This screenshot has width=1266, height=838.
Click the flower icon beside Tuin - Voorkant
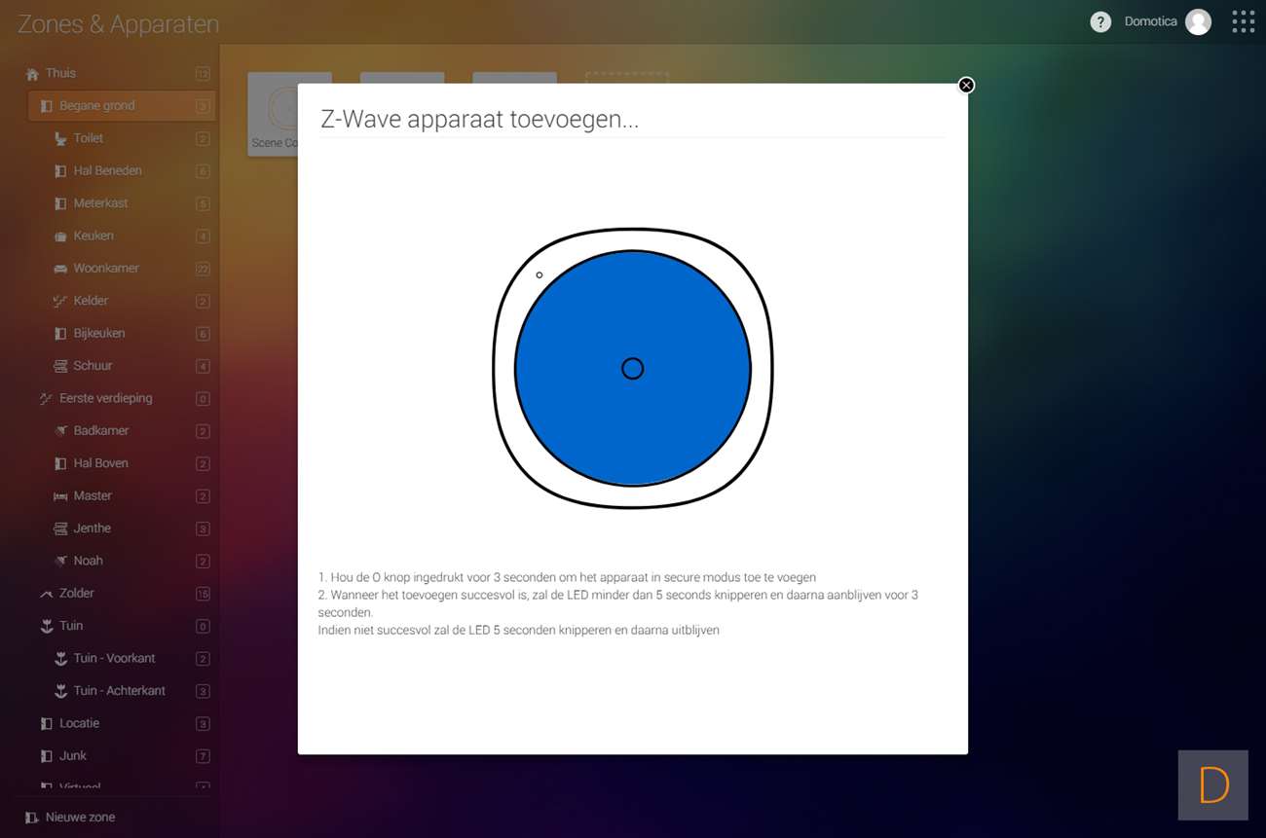[x=60, y=659]
